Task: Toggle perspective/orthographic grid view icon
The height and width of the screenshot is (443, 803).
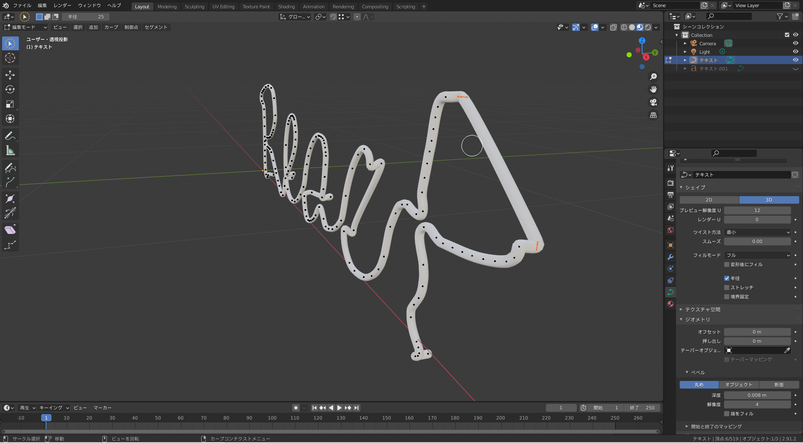Action: point(653,115)
